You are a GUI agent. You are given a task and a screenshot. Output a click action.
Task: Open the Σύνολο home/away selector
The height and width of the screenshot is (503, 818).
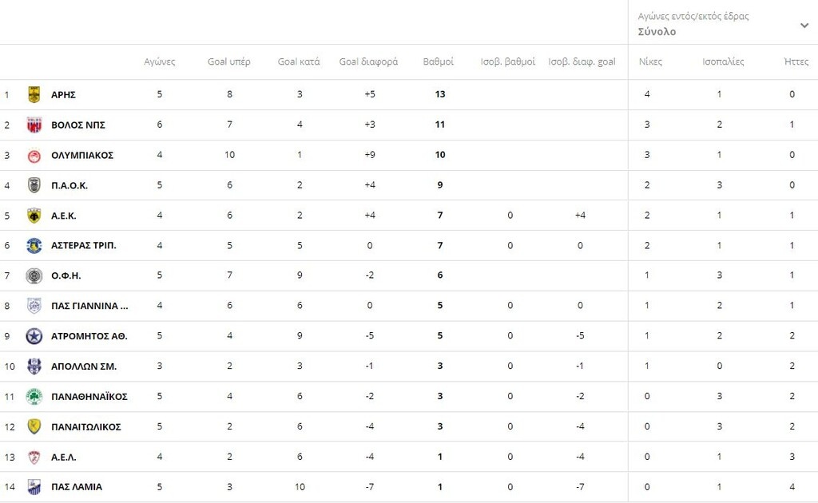(657, 32)
